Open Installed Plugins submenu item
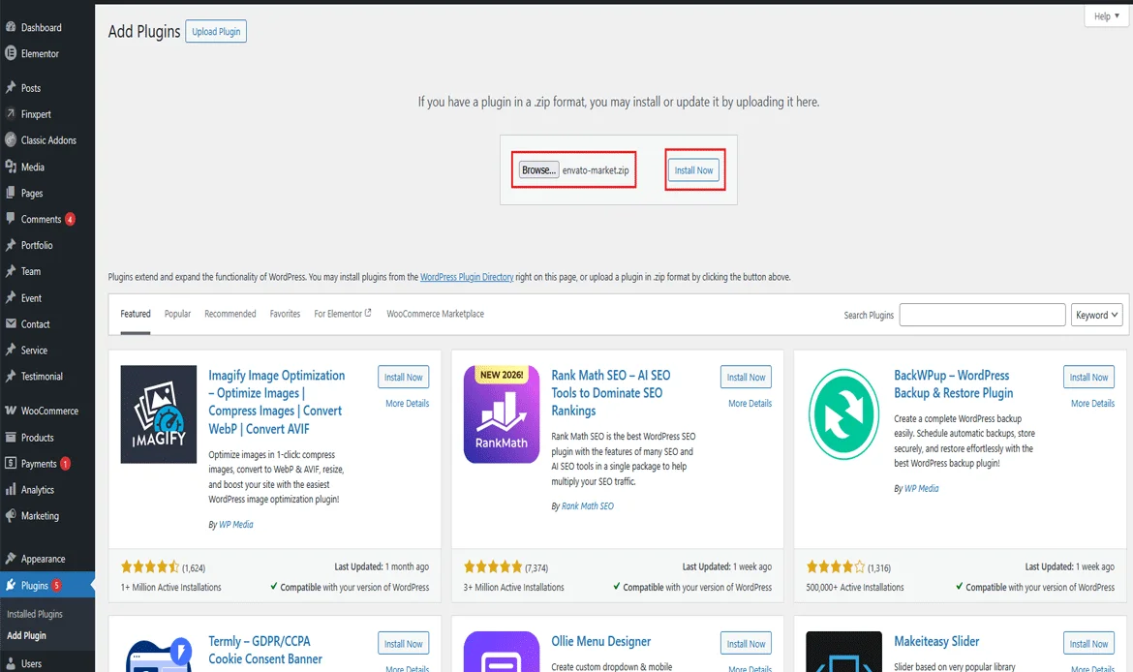1133x672 pixels. pyautogui.click(x=35, y=614)
